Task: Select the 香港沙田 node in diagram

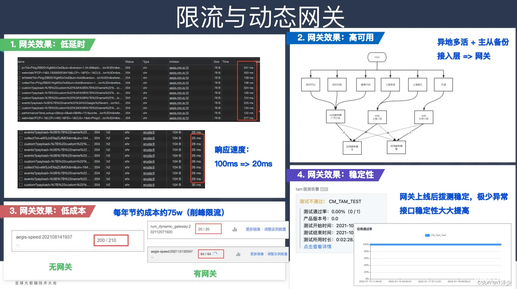Action: pyautogui.click(x=365, y=84)
